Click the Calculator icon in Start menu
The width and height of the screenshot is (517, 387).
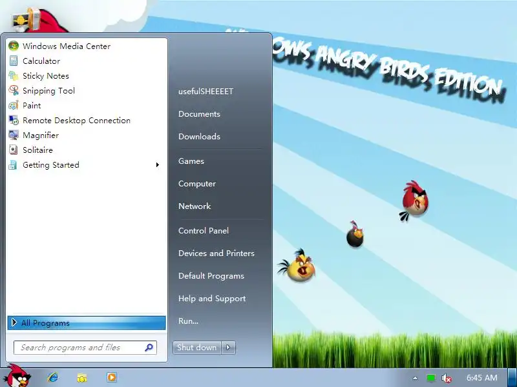14,61
